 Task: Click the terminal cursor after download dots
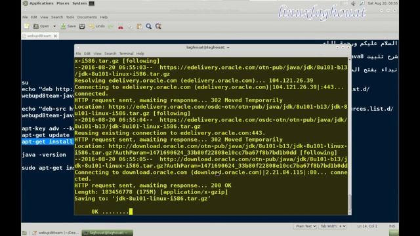coord(131,212)
